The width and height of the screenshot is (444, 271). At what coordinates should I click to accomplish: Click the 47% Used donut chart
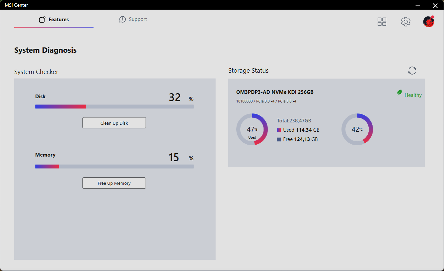pyautogui.click(x=252, y=129)
